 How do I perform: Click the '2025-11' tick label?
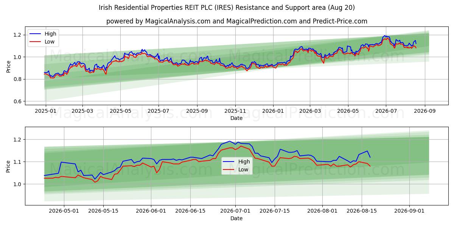point(235,111)
